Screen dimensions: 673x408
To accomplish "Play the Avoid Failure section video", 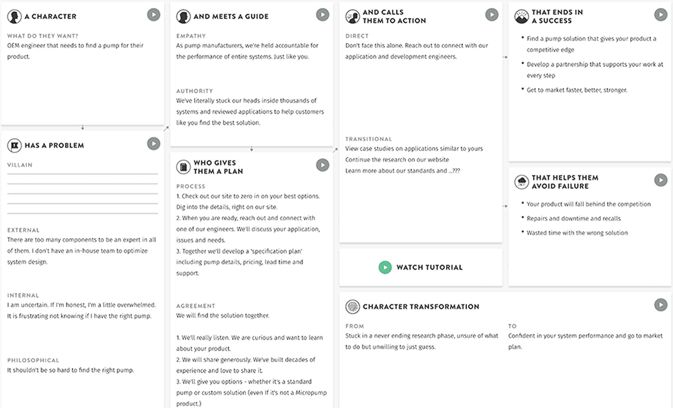I will coord(661,180).
